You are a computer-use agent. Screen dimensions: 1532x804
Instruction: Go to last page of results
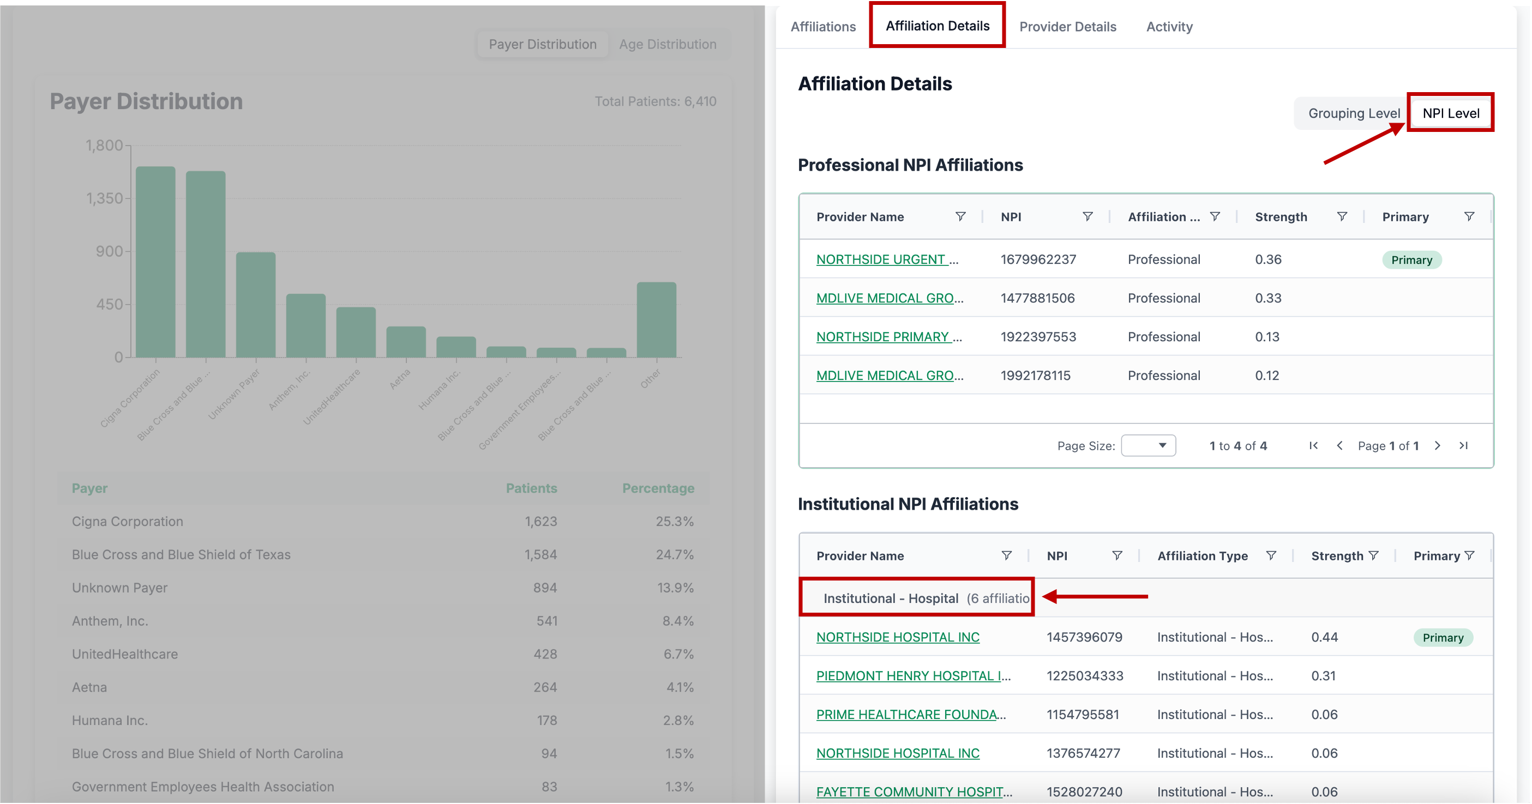(x=1464, y=445)
